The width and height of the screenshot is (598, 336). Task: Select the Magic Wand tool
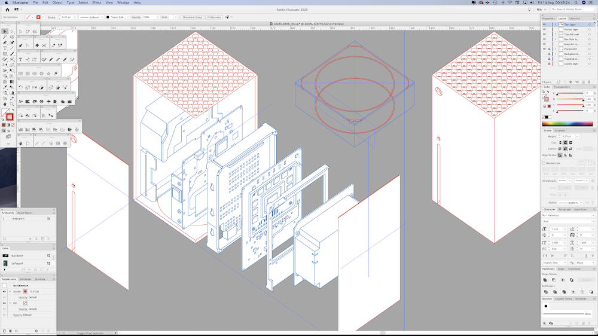point(5,37)
